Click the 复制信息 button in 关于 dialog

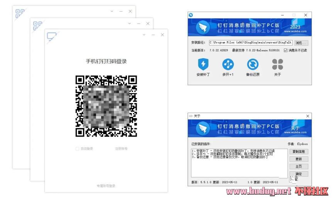[299, 152]
